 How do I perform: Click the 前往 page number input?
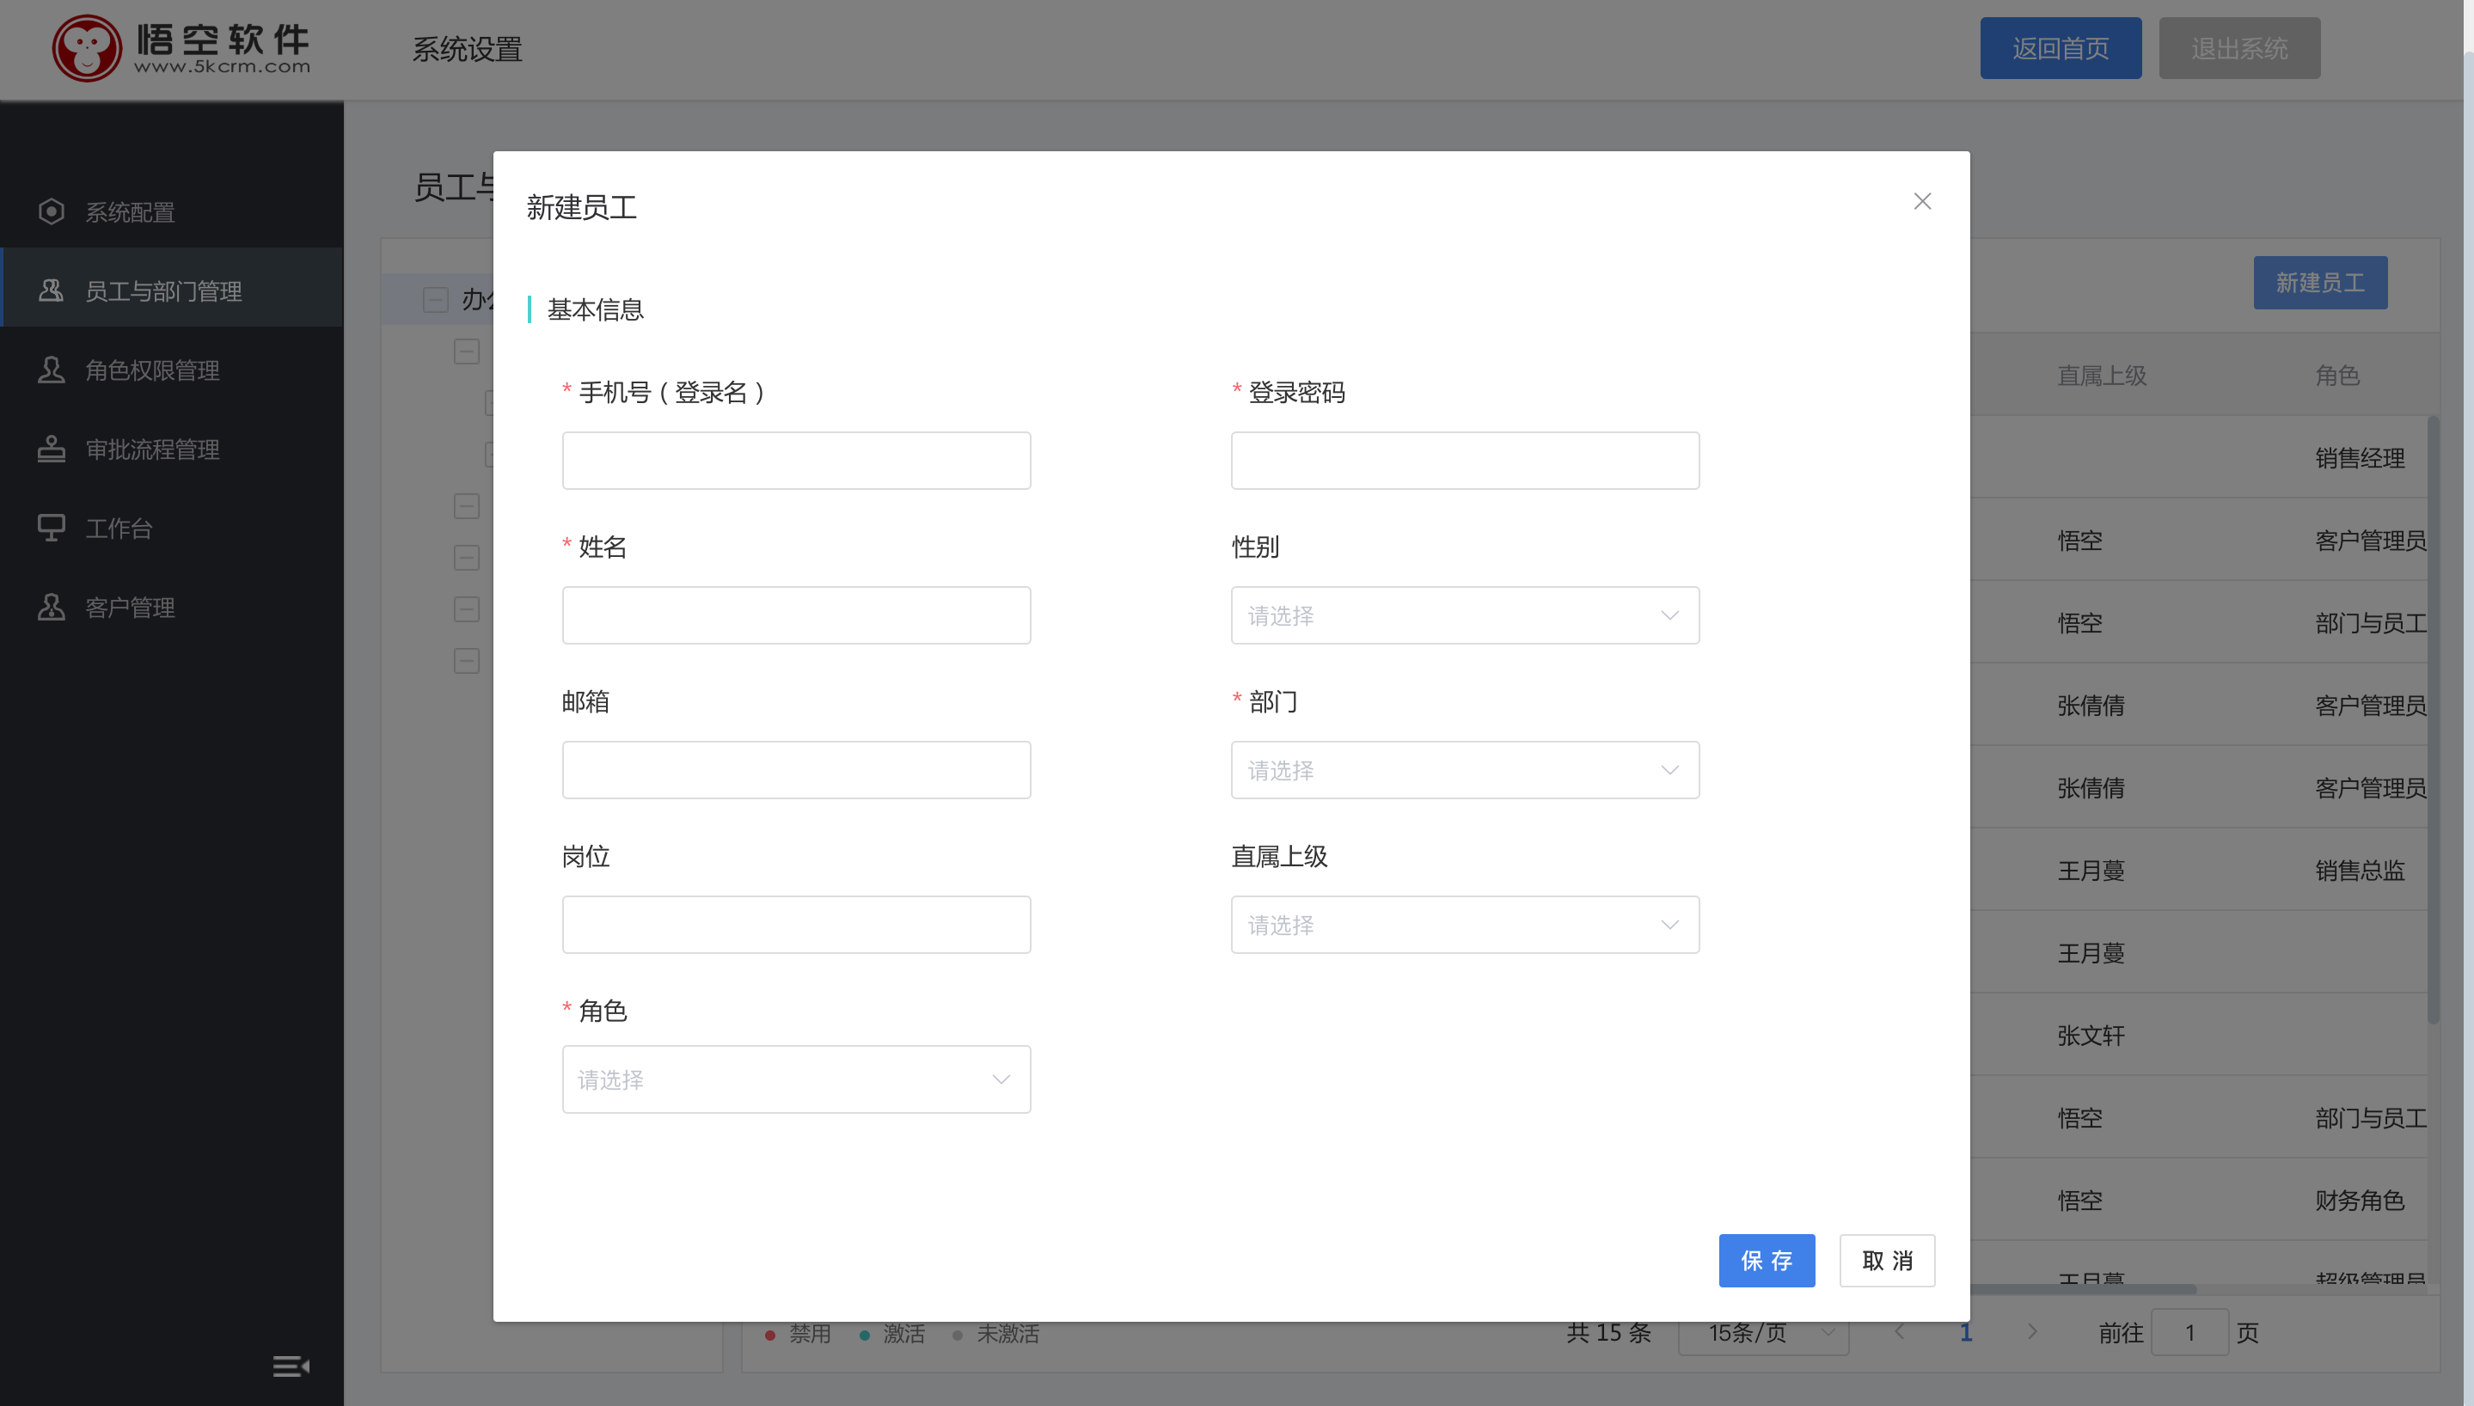[x=2189, y=1333]
